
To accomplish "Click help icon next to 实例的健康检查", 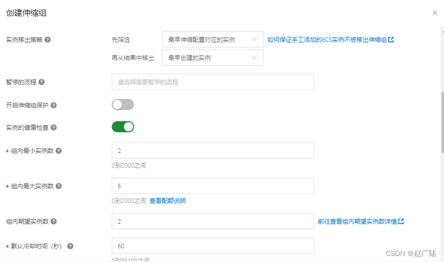I will point(54,128).
